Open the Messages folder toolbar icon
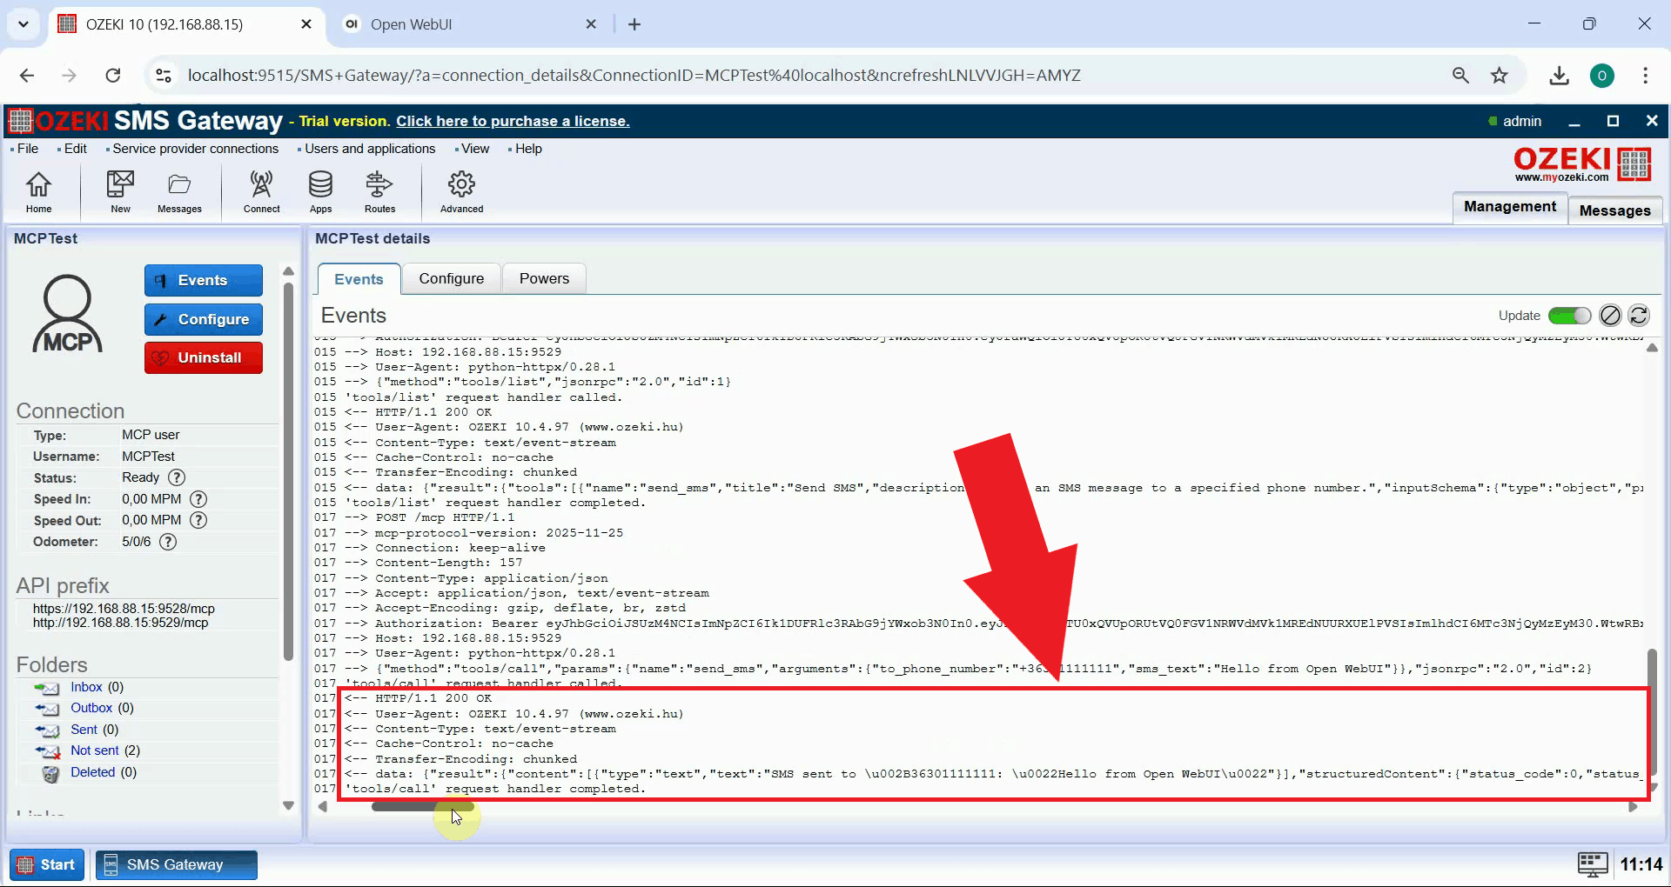Viewport: 1671px width, 887px height. point(179,191)
